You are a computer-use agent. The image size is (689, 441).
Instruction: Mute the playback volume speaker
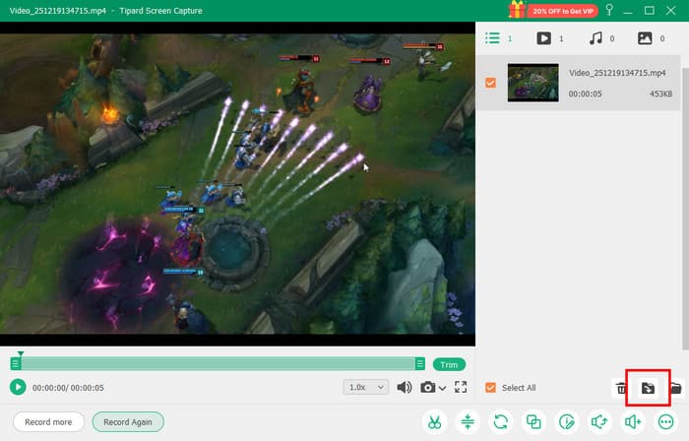point(405,387)
